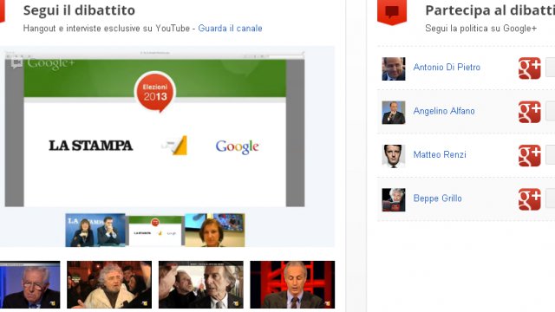Select the woman with monitors thumbnail

214,230
